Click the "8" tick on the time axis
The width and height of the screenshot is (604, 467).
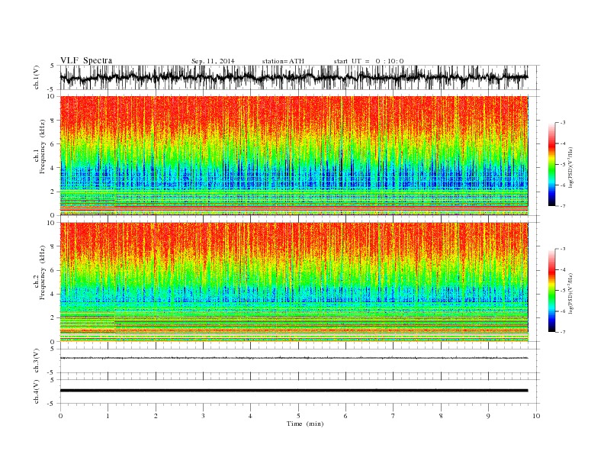pos(441,416)
